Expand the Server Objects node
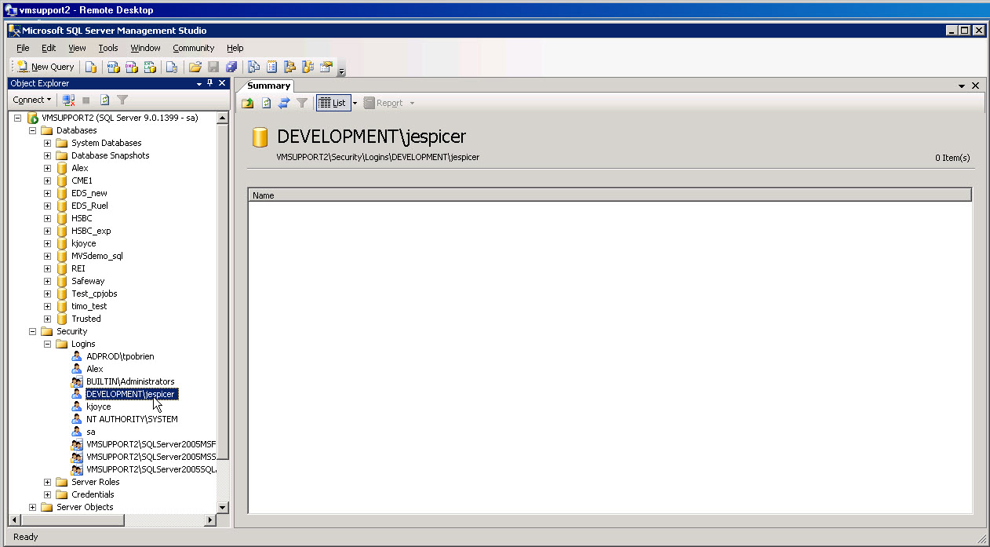Viewport: 990px width, 547px height. click(32, 507)
